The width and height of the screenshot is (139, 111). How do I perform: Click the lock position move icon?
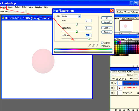[123, 79]
